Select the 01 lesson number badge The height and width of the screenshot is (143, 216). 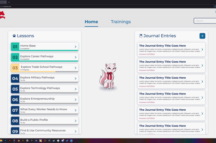tap(15, 47)
